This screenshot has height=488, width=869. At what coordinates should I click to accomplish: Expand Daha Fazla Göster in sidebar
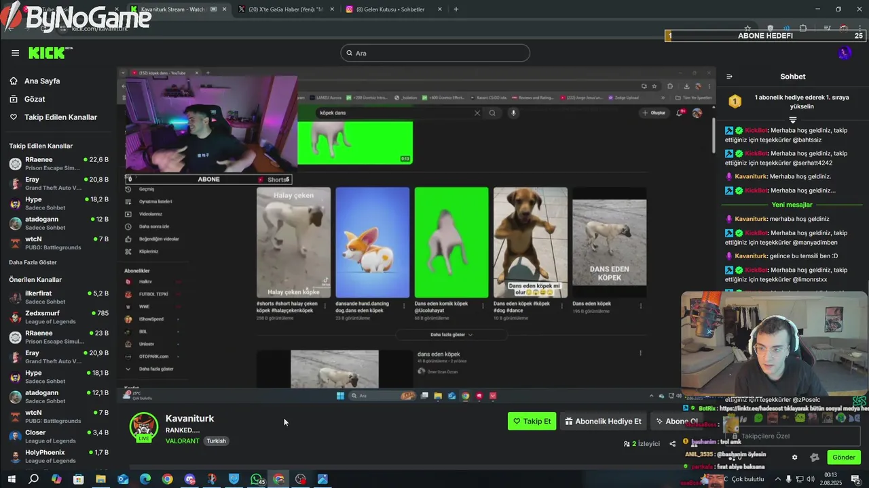33,262
